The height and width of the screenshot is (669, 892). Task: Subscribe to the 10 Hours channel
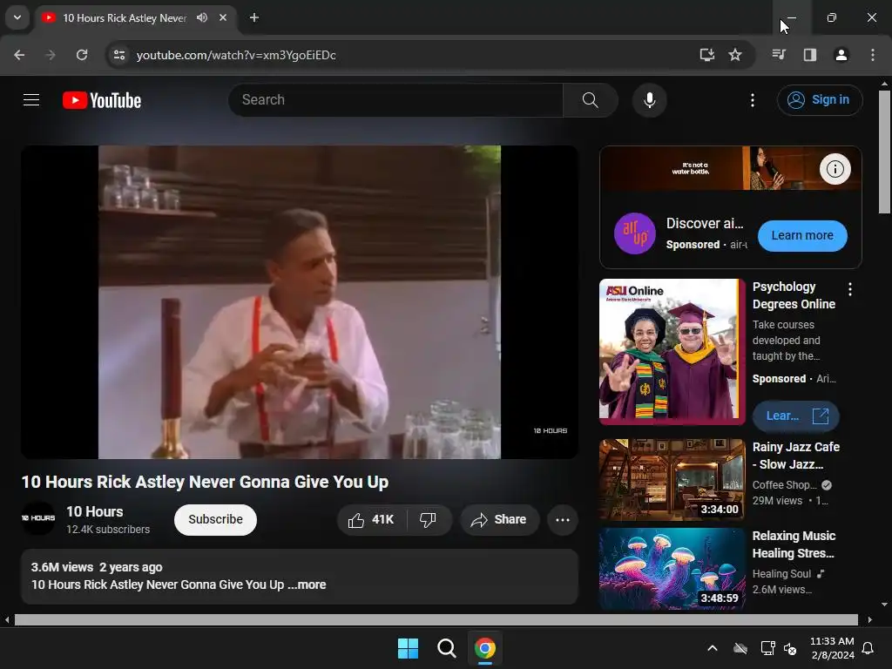click(216, 519)
